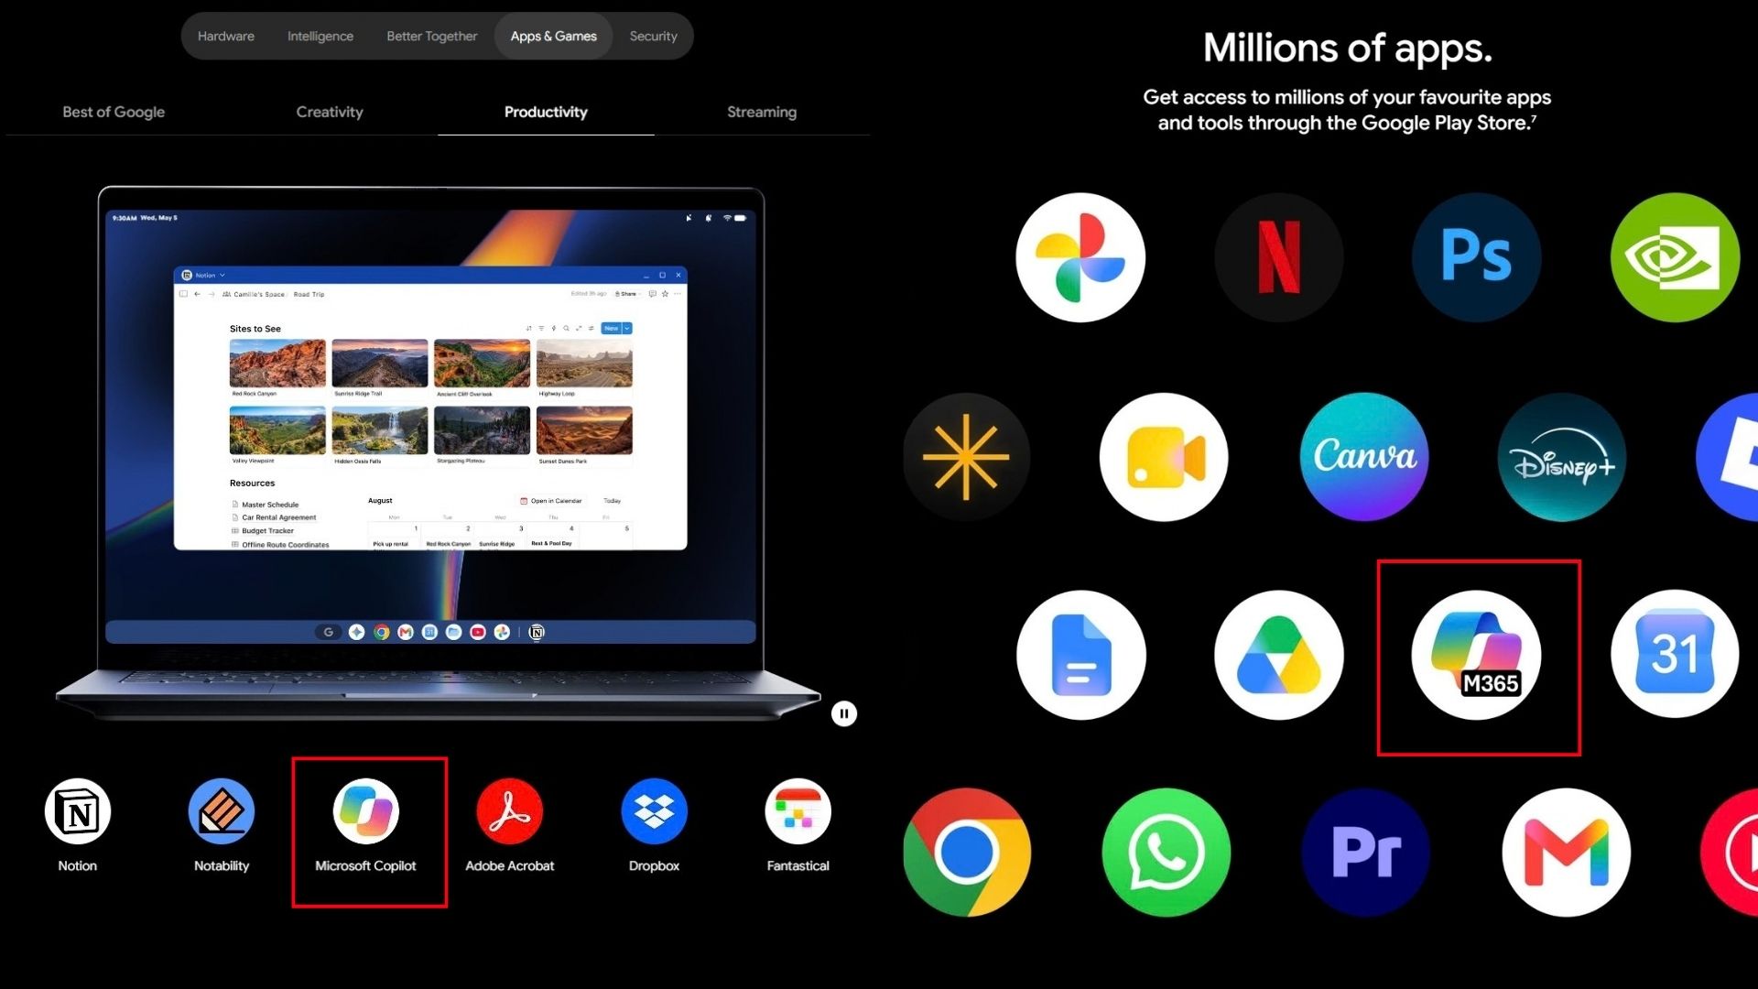
Task: Open the Premiere Pro Pr icon
Action: 1366,853
